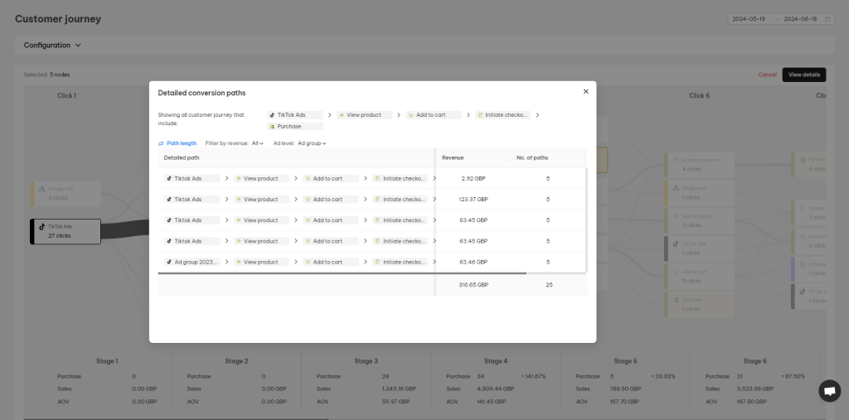Click cart icon in journey filter's Add to cart chip

pos(411,115)
